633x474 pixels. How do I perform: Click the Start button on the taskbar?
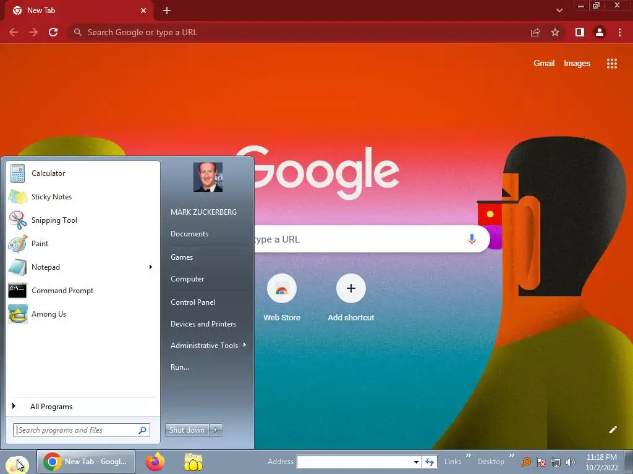17,464
